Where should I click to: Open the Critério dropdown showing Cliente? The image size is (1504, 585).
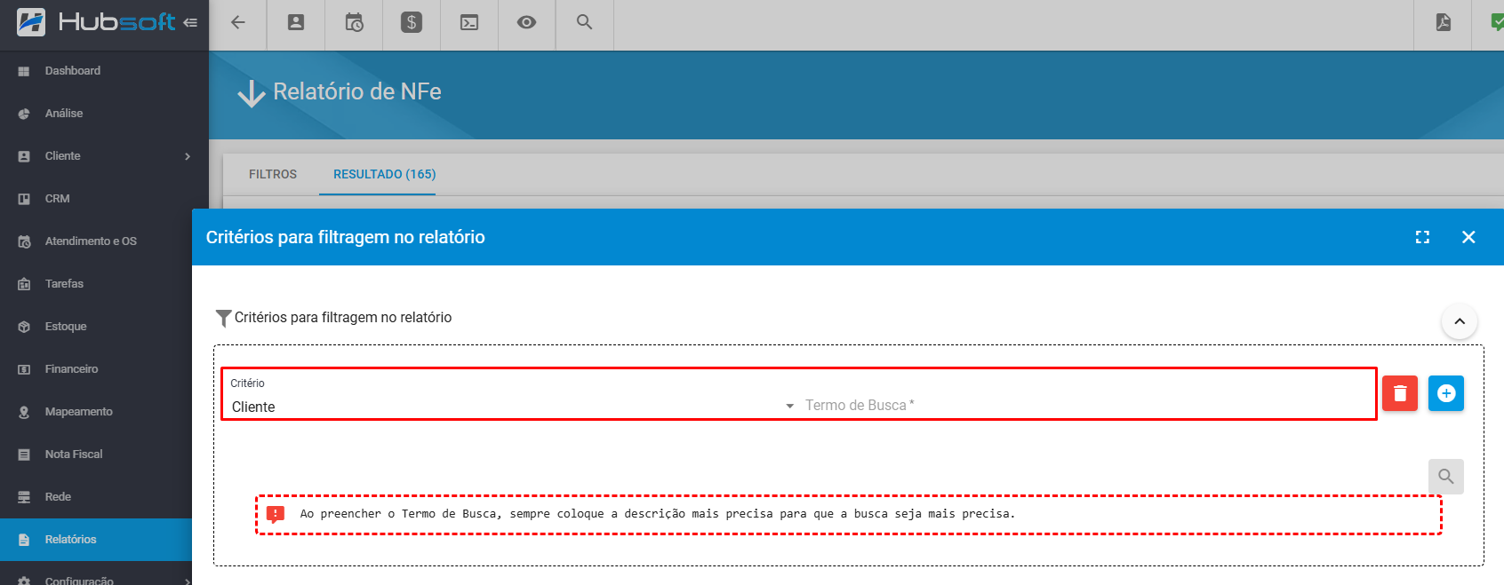pyautogui.click(x=513, y=406)
